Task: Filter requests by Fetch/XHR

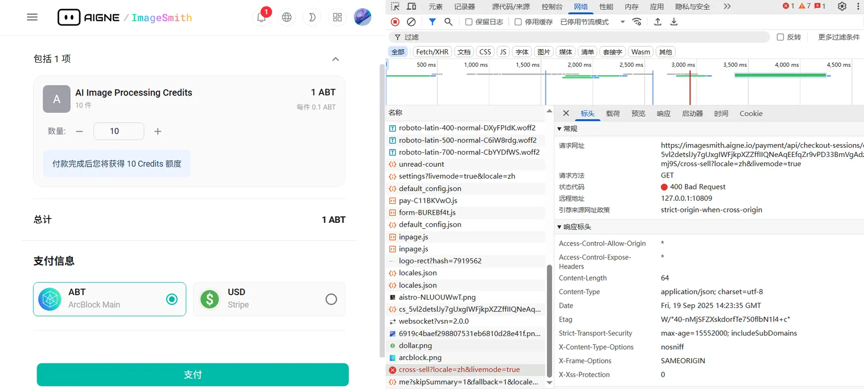Action: pos(432,52)
